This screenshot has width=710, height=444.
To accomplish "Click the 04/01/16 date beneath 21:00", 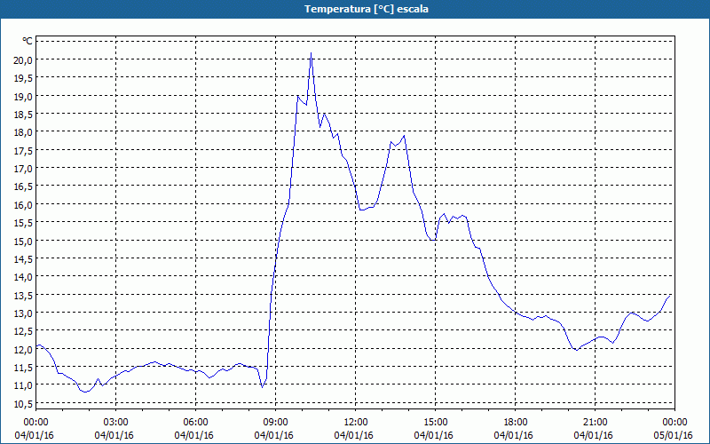I will pos(593,435).
